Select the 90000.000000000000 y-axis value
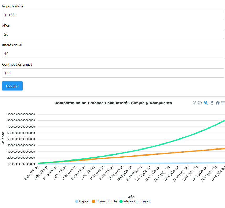This screenshot has height=208, width=225. click(x=21, y=114)
